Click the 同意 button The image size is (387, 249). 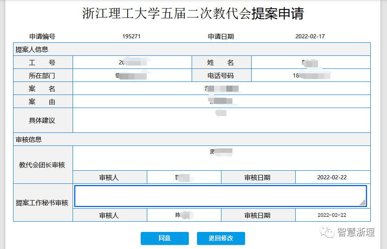point(164,238)
